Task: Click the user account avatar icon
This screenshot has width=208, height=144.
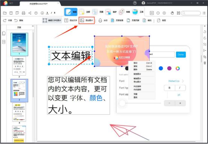Action: pos(143,3)
